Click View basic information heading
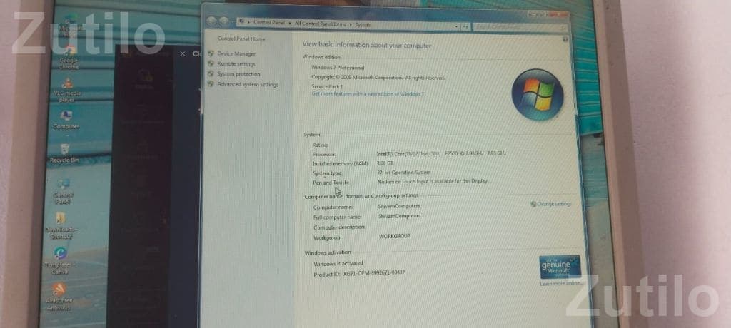 [367, 45]
